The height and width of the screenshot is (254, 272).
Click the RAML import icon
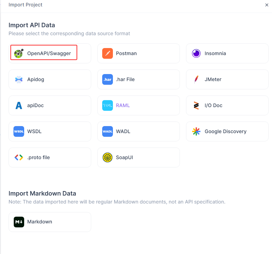[107, 105]
